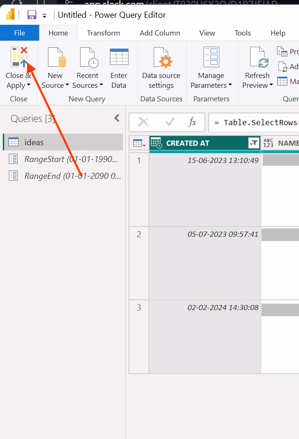Click cell 05-07-2023 09:57:41
The height and width of the screenshot is (439, 299).
[205, 263]
